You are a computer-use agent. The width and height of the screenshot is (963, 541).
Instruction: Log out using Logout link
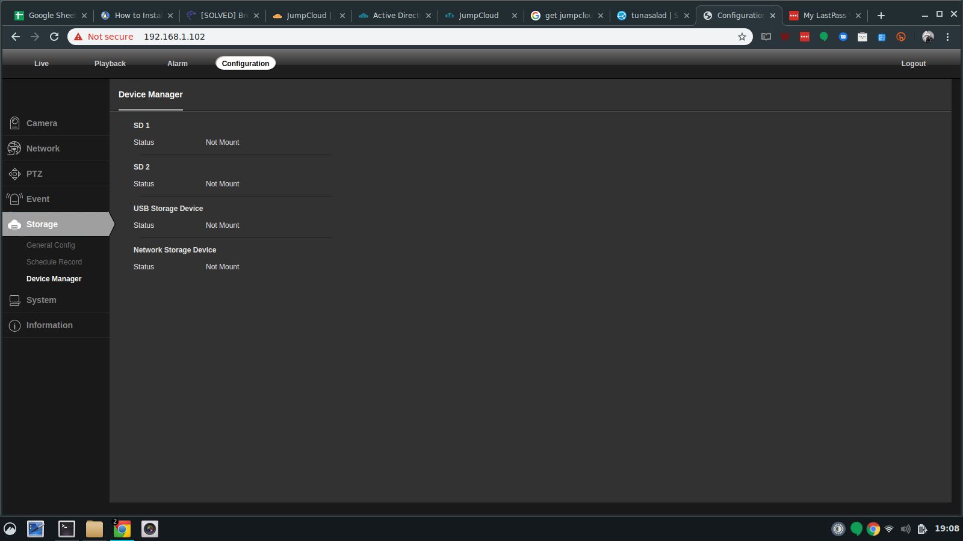pyautogui.click(x=912, y=64)
